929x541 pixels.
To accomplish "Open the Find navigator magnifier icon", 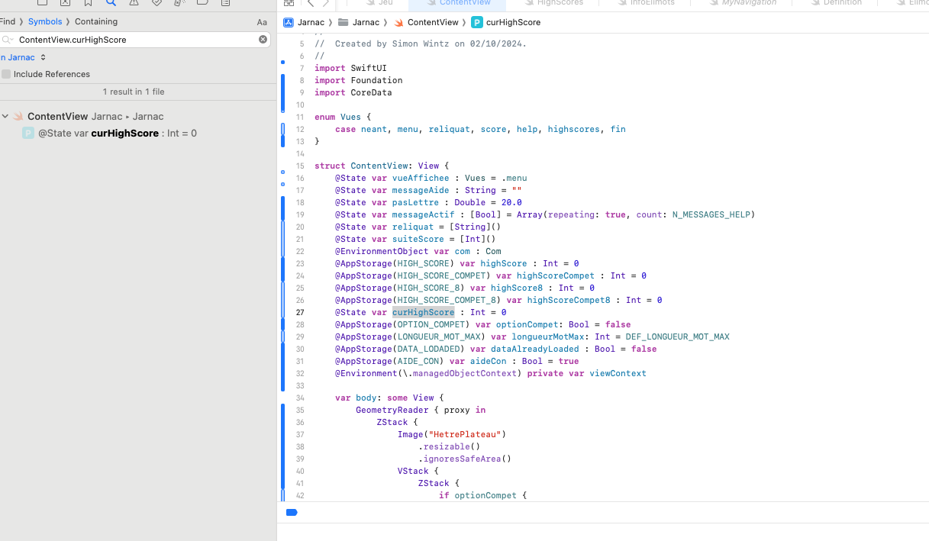I will pos(111,3).
